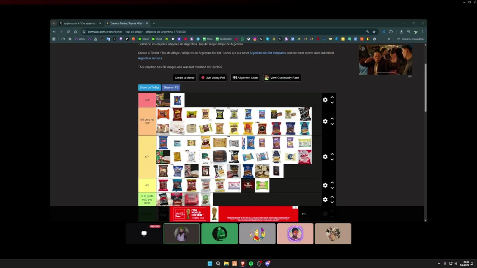The width and height of the screenshot is (477, 268).
Task: Move the 4/5 tier row down
Action: pos(332,188)
